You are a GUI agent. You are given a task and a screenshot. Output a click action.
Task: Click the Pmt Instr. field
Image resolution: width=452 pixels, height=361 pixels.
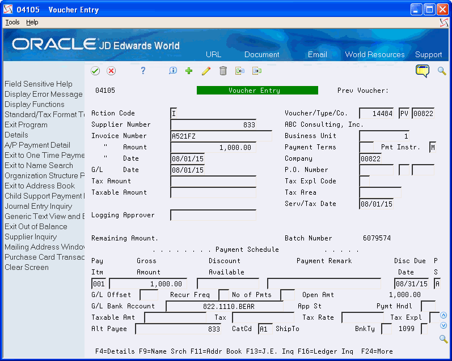(x=432, y=147)
